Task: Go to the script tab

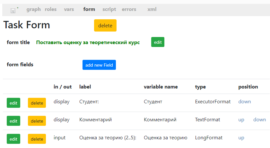Action: click(x=109, y=9)
